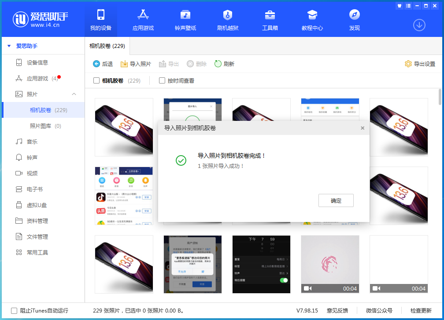Open the 教程中心 tutorial center
This screenshot has width=444, height=320.
click(312, 15)
